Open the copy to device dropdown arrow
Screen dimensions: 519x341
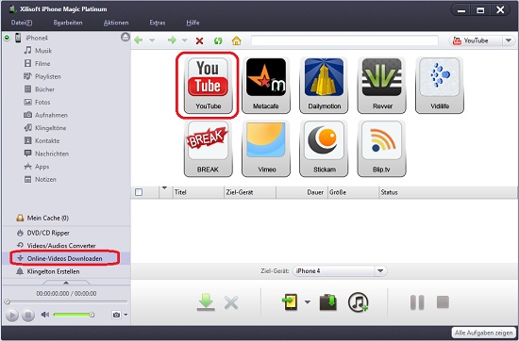[308, 302]
